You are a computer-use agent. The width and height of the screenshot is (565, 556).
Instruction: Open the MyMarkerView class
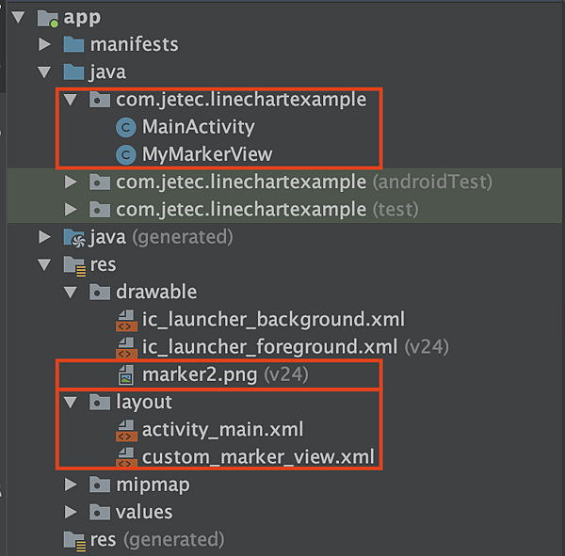[x=207, y=155]
